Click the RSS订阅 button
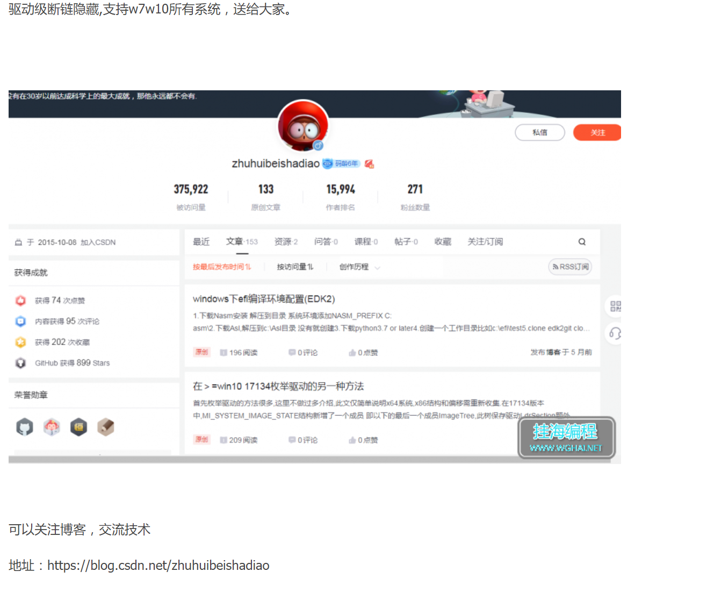 pyautogui.click(x=570, y=267)
